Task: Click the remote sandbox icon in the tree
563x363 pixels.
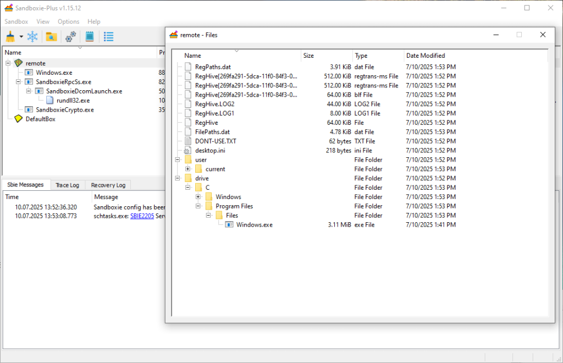Action: (18, 63)
